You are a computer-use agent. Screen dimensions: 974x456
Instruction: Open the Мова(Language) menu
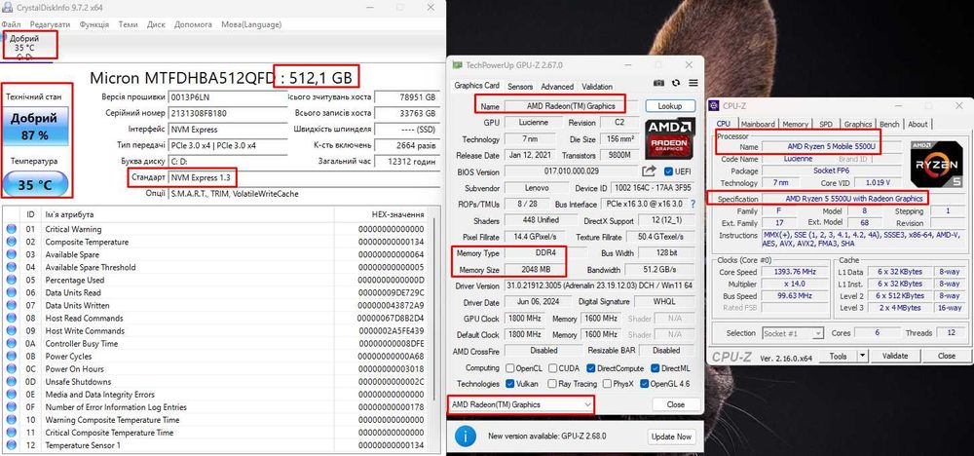tap(251, 24)
